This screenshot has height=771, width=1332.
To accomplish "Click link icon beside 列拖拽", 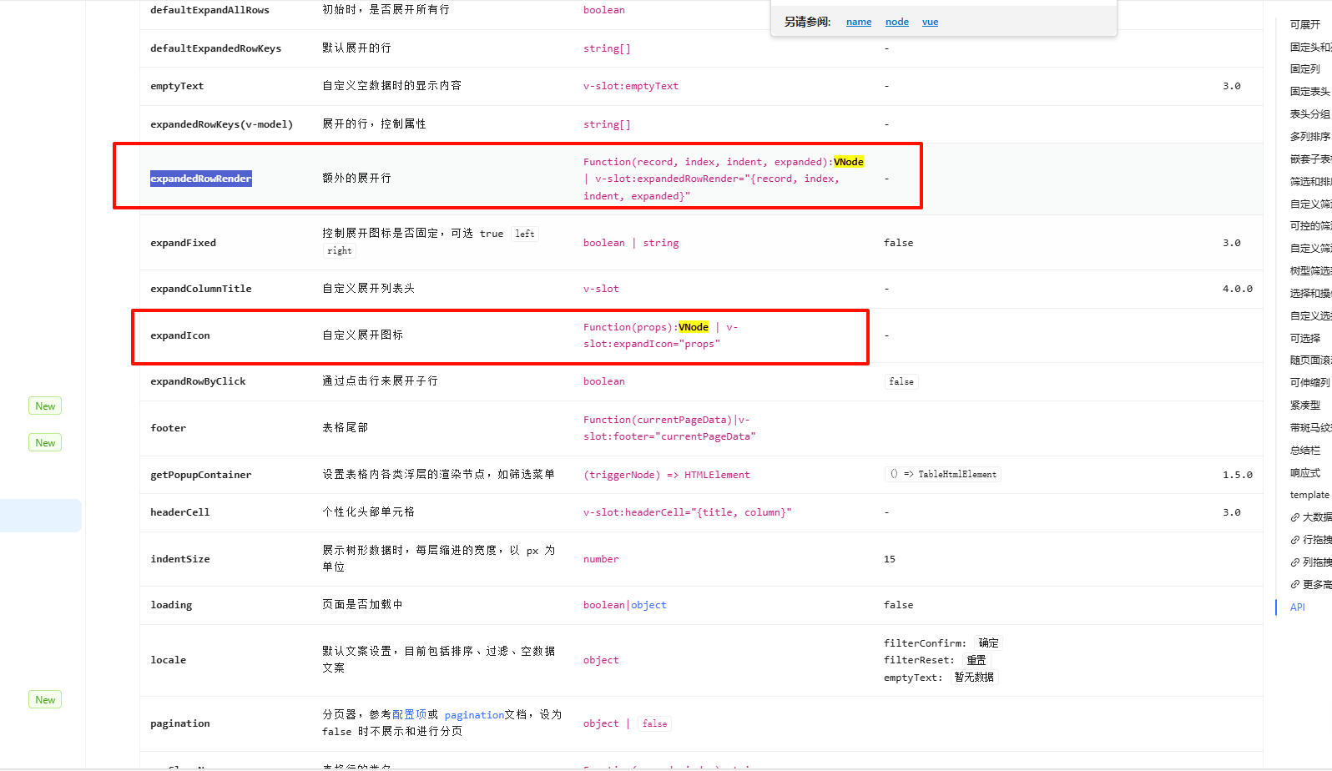I will tap(1295, 562).
